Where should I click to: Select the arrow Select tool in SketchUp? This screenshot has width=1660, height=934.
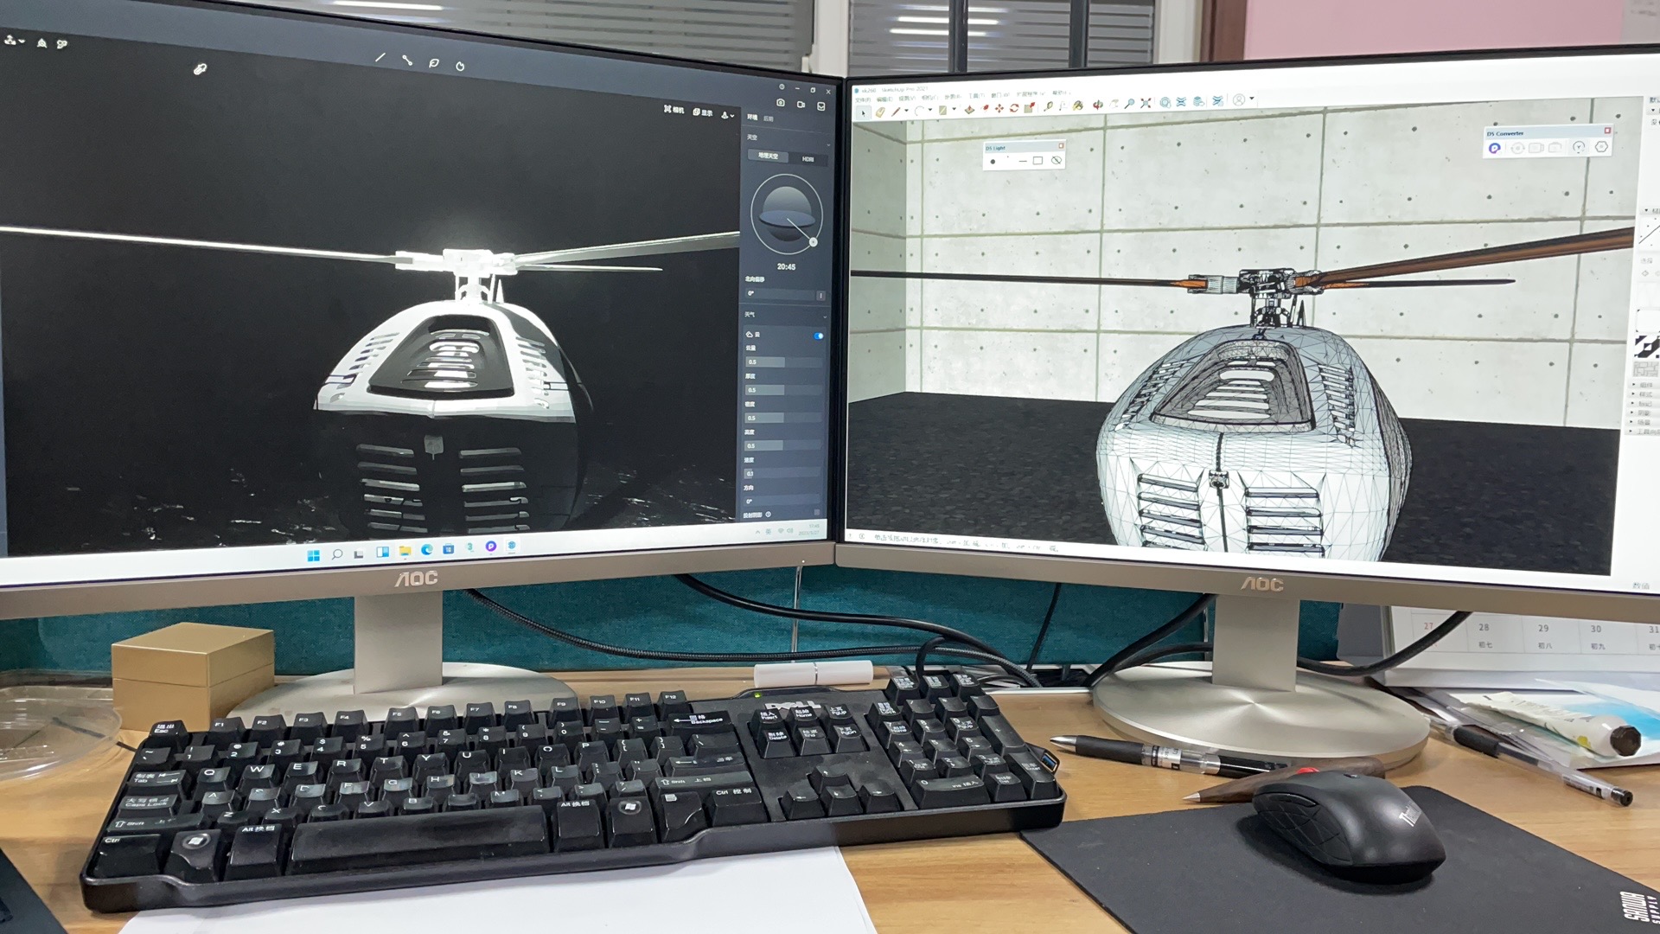click(x=864, y=113)
